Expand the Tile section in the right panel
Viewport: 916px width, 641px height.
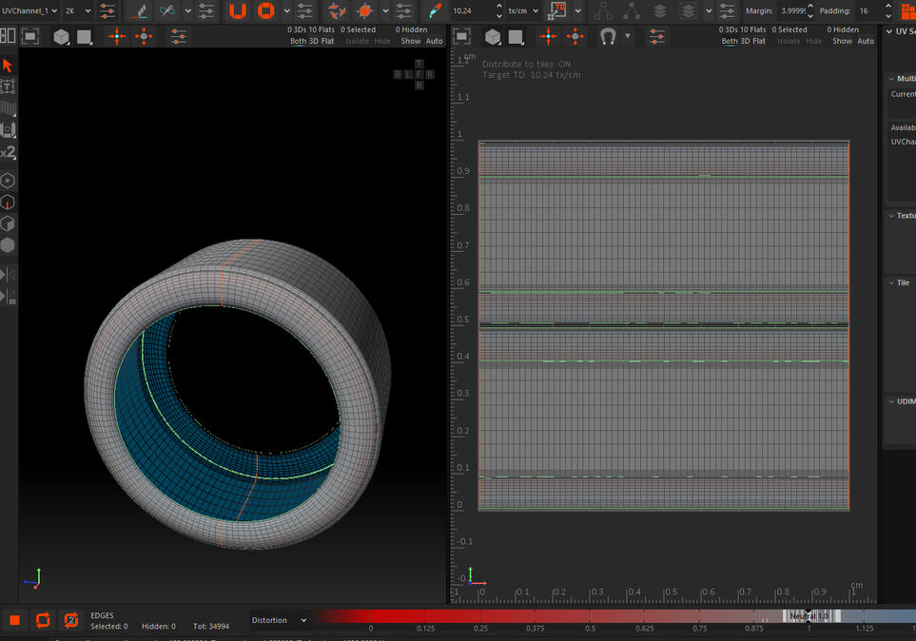tap(900, 282)
